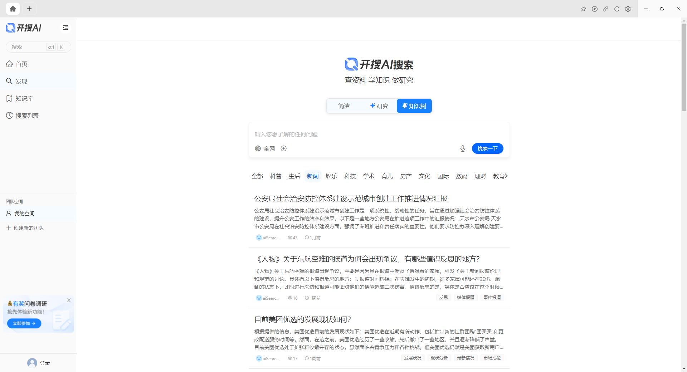Viewport: 687px width, 372px height.
Task: Switch to 简洁 search mode
Action: (x=344, y=106)
